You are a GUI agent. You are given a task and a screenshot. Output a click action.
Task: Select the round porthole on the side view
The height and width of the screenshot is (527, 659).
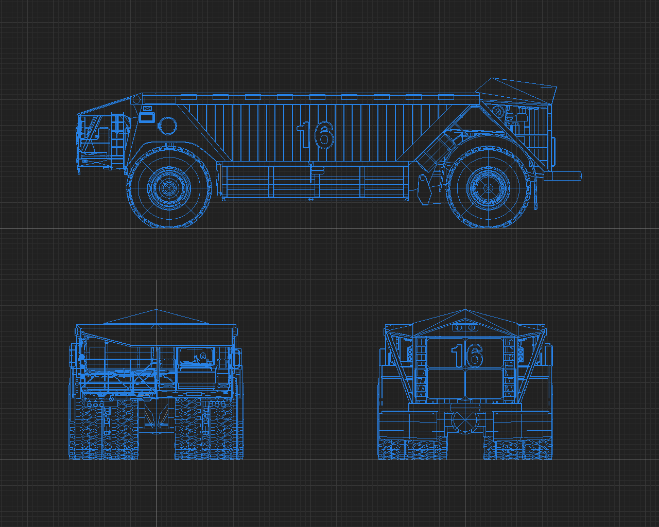coord(167,126)
